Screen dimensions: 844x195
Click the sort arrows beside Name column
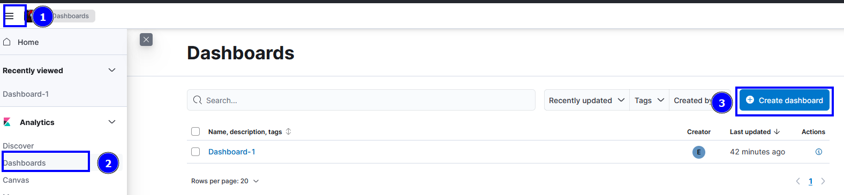(288, 131)
